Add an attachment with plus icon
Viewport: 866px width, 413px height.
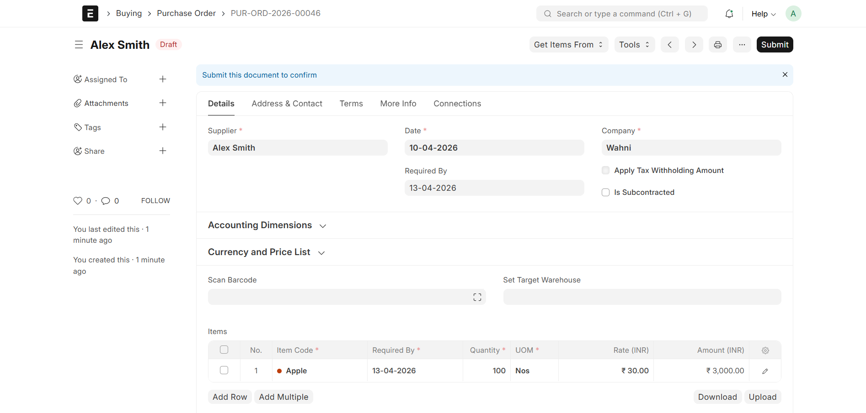tap(163, 103)
